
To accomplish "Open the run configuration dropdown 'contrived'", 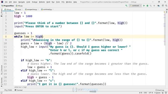I will point(135,6).
